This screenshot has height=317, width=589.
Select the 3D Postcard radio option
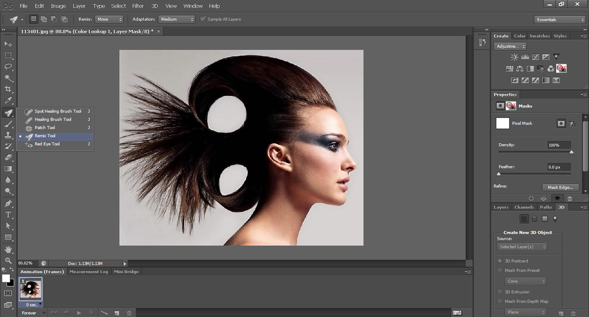click(x=500, y=261)
